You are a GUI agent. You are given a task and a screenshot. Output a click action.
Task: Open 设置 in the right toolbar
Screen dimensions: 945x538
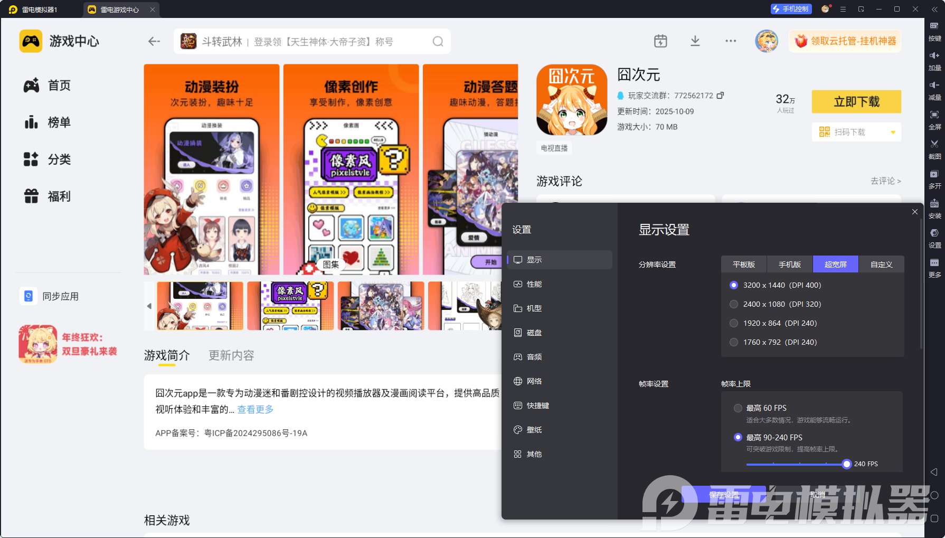[934, 239]
